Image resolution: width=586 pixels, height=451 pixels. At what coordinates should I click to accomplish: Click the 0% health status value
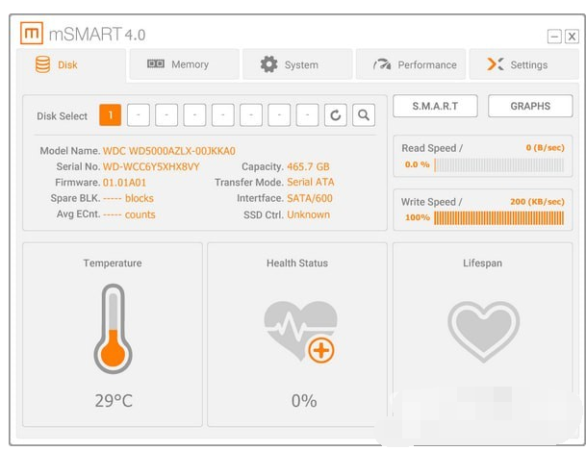click(304, 401)
